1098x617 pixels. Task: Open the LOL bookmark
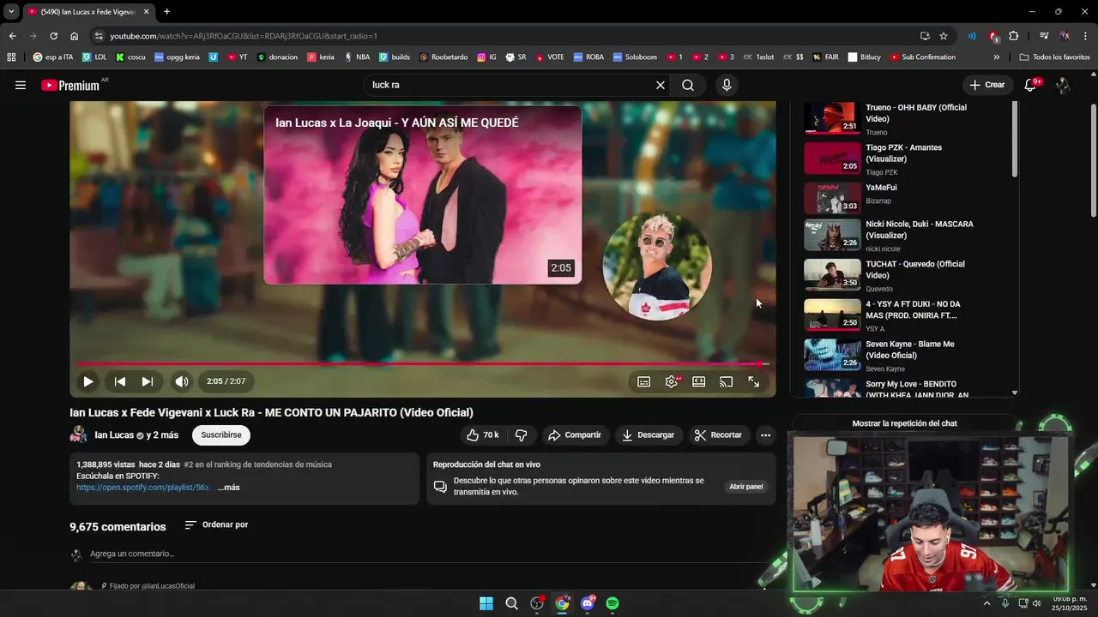94,57
